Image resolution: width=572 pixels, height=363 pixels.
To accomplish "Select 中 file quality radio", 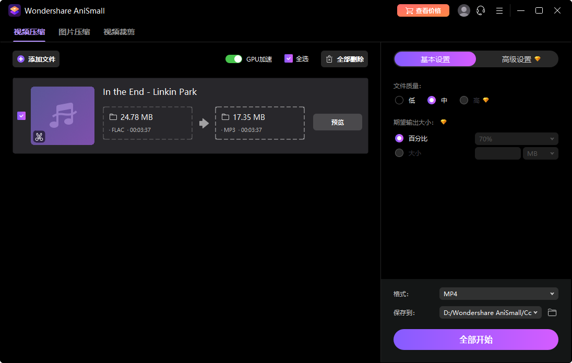I will [432, 100].
